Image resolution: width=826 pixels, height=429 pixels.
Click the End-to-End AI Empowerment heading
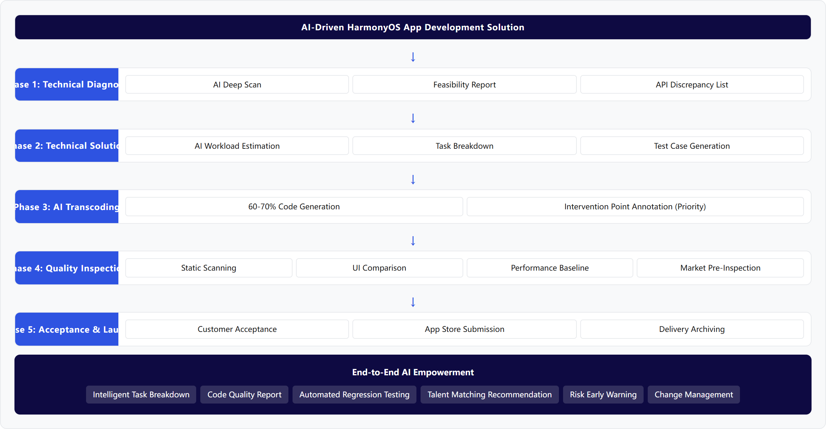[413, 372]
